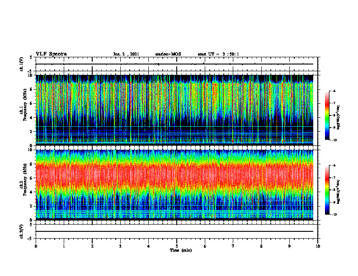This screenshot has height=276, width=358.
Task: Click the "VLF Spectra" title
Action: click(51, 54)
